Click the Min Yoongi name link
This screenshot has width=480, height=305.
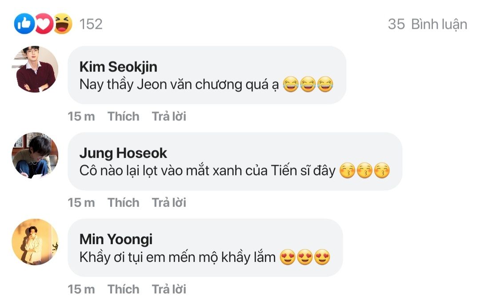(116, 239)
